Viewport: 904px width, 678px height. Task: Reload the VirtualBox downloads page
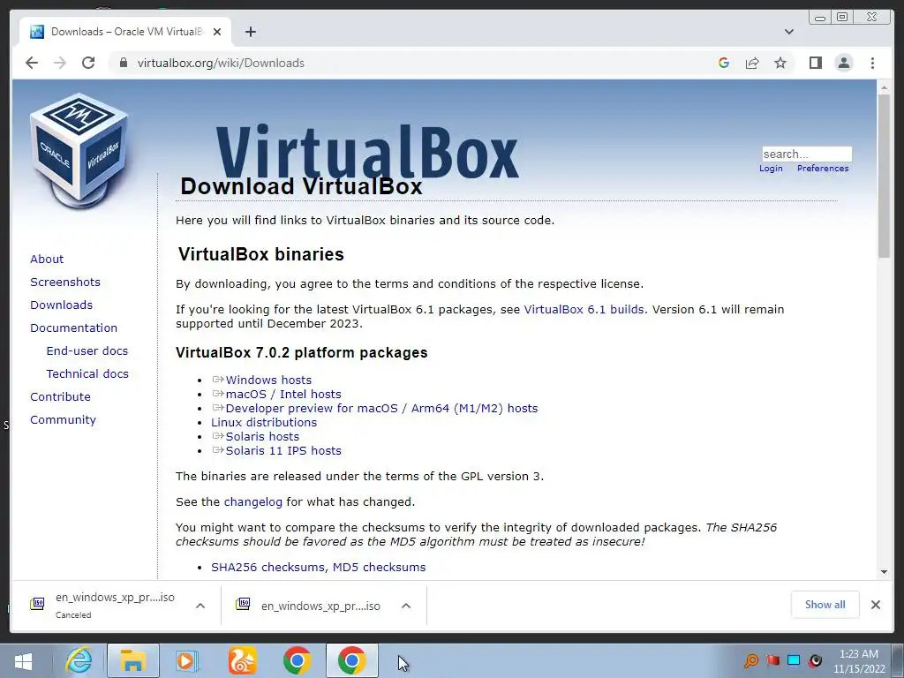click(88, 63)
